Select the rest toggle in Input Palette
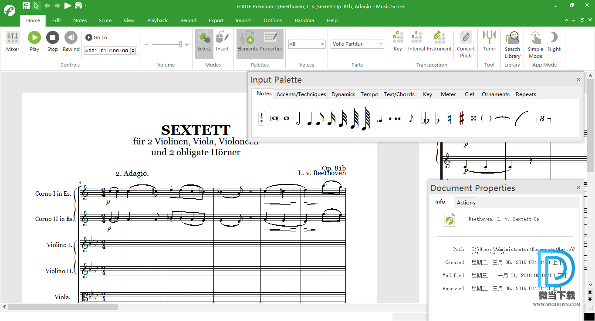The image size is (595, 321). coord(261,118)
